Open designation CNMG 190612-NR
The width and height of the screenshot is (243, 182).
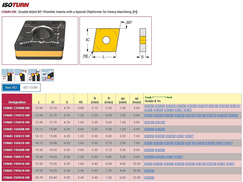(17, 157)
